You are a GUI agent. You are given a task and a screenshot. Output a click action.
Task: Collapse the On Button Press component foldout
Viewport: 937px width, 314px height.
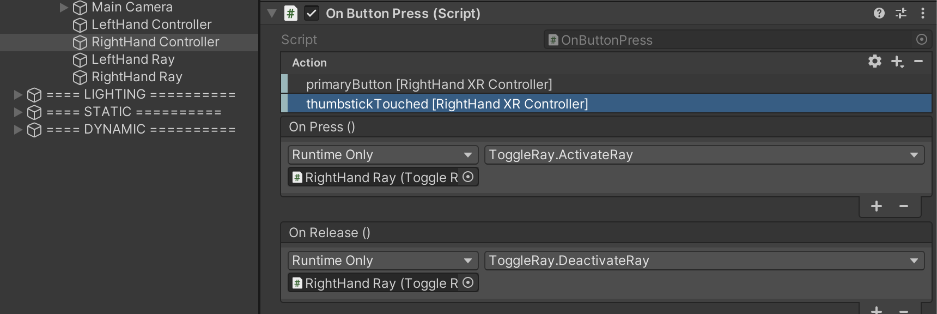tap(272, 13)
